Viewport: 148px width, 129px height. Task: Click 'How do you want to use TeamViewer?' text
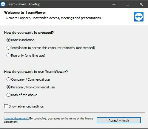click(x=36, y=72)
